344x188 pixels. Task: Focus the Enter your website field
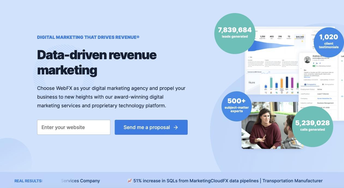pyautogui.click(x=74, y=127)
